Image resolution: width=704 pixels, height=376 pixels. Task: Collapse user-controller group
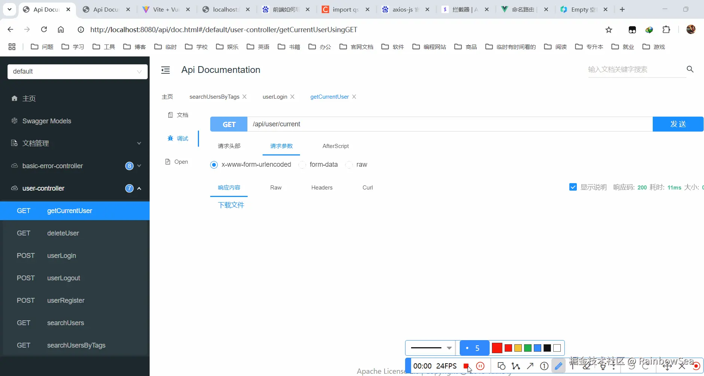point(75,188)
